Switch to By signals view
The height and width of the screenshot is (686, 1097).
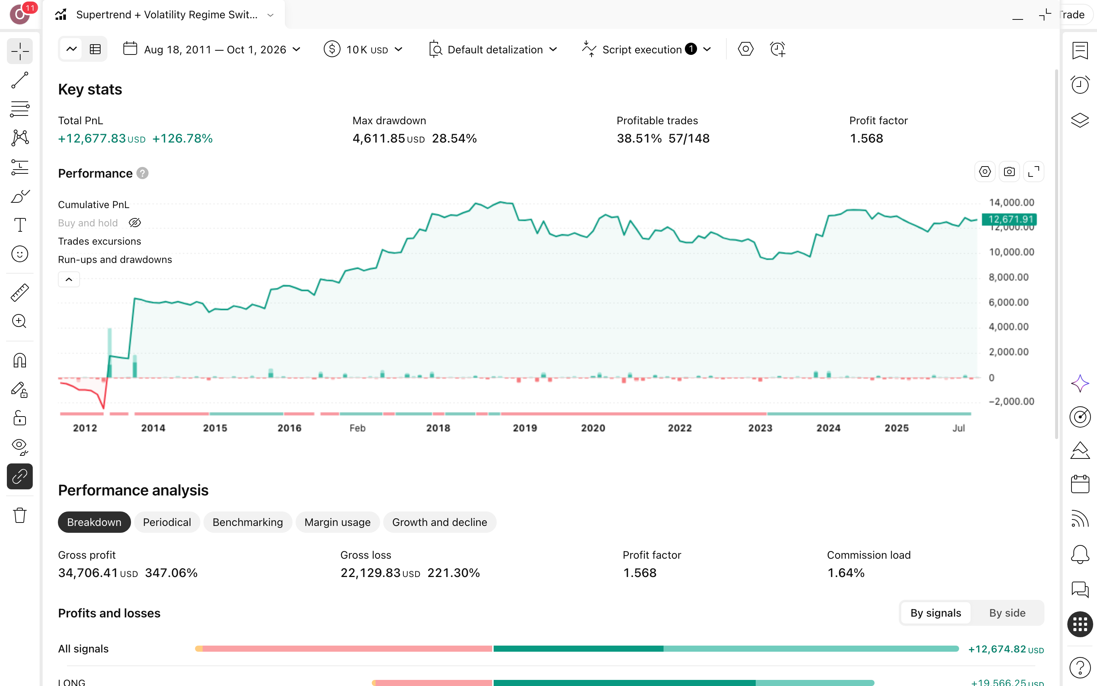click(x=935, y=613)
